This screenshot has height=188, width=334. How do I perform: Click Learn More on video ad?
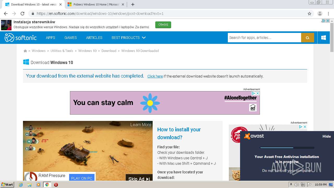point(141,125)
